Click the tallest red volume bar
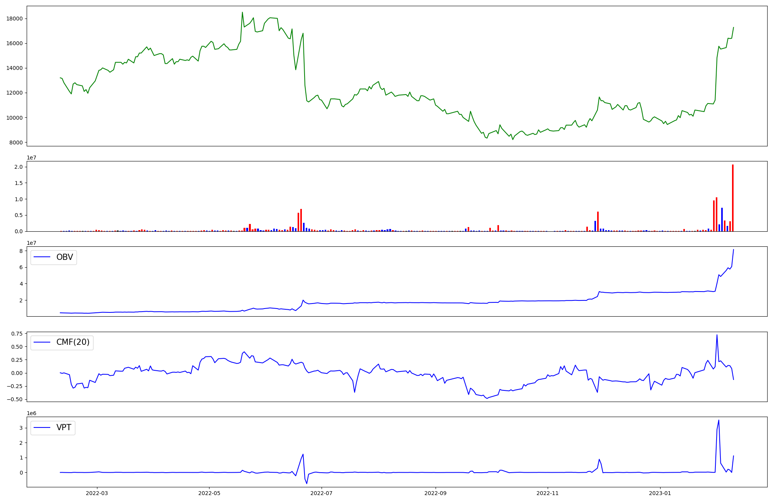773x502 pixels. [x=732, y=198]
